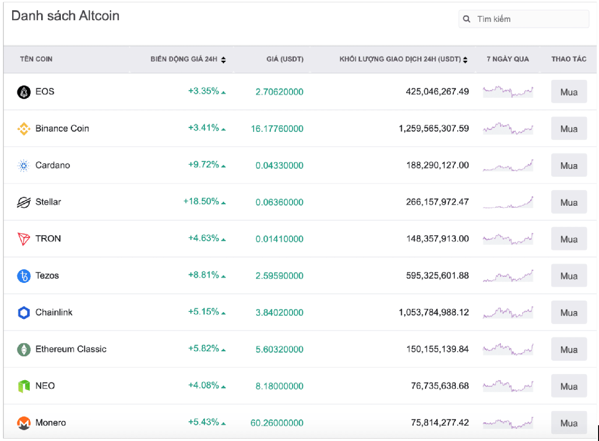
Task: Select the Stellar coin name
Action: tap(48, 202)
